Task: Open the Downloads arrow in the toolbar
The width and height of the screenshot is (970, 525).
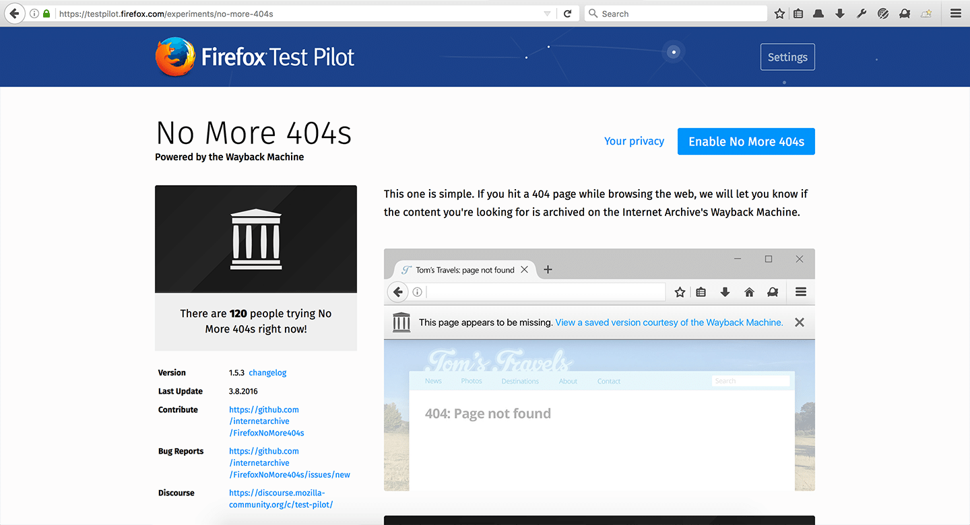Action: click(x=840, y=13)
